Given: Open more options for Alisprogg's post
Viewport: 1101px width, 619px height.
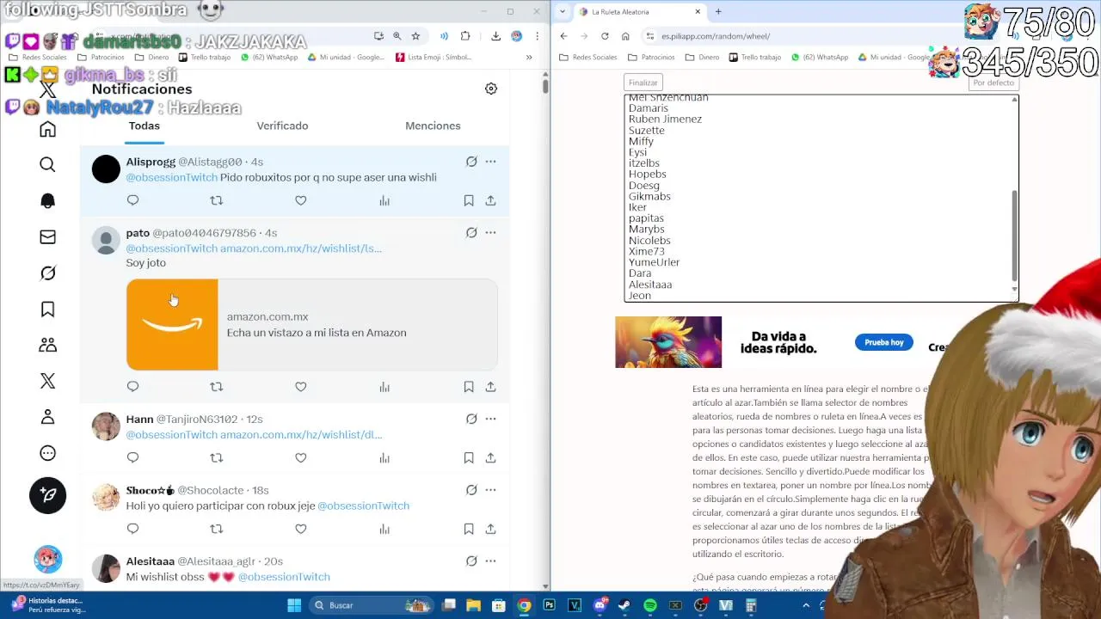Looking at the screenshot, I should click(490, 162).
